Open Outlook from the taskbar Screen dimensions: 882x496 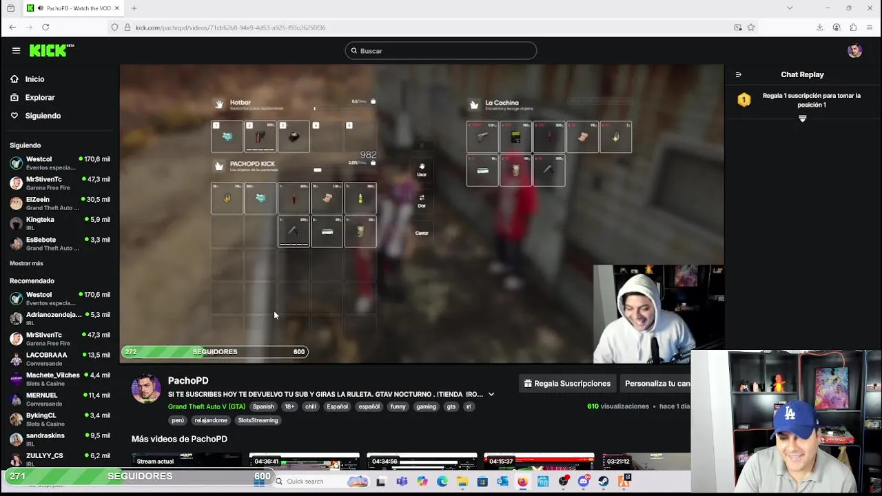click(503, 482)
